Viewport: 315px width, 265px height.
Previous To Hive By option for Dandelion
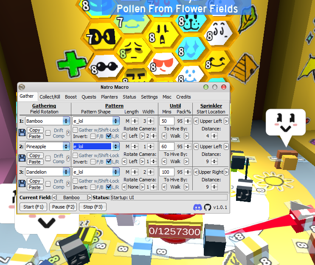click(164, 187)
